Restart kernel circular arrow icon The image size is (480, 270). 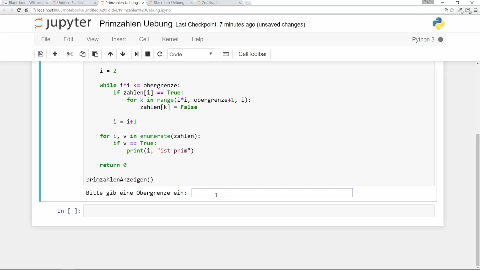click(x=160, y=54)
